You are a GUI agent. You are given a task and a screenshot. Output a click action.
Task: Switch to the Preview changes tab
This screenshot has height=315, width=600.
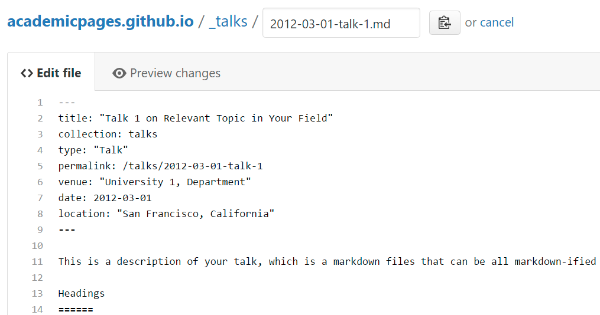(166, 73)
